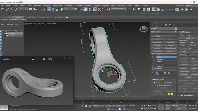Screen dimensions: 198x111
Task: Switch to the Hierarchy command panel icon
Action: (161, 25)
